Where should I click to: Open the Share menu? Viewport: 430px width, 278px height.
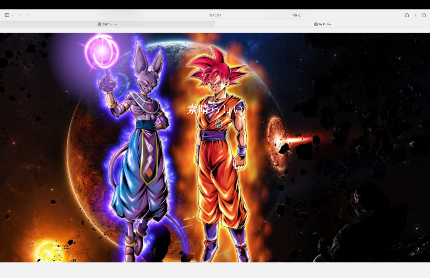click(x=407, y=15)
